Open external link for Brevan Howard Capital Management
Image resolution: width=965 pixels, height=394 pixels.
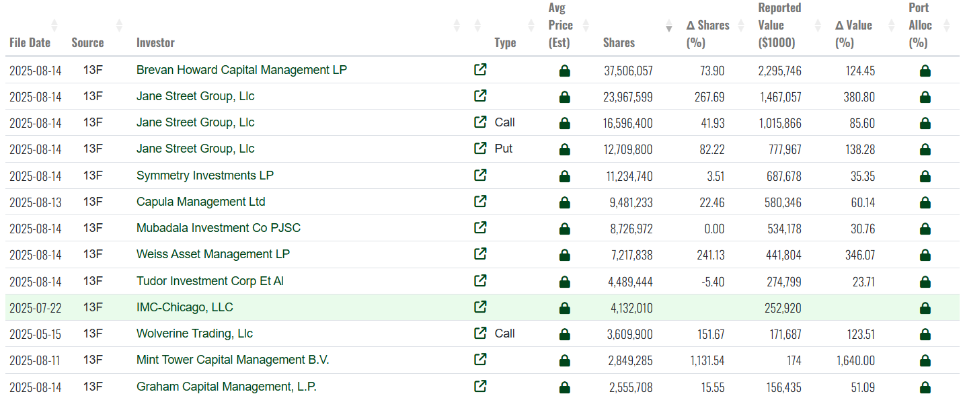[480, 69]
